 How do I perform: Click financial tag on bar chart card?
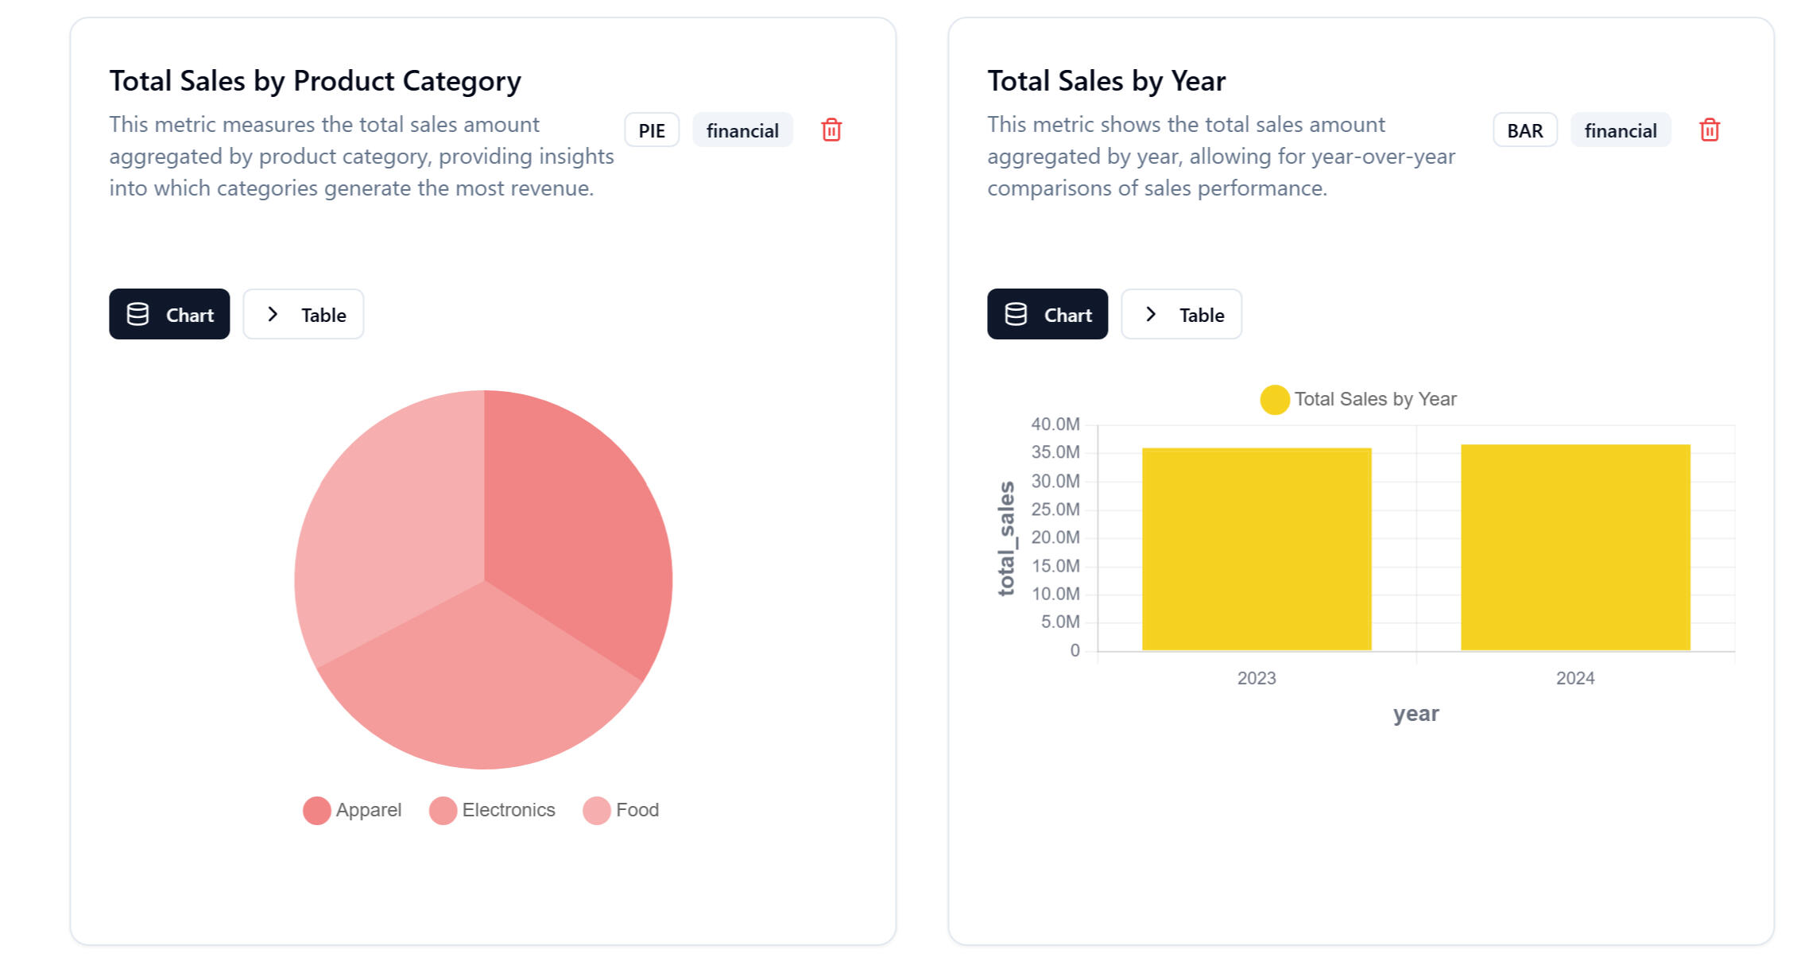click(x=1621, y=130)
